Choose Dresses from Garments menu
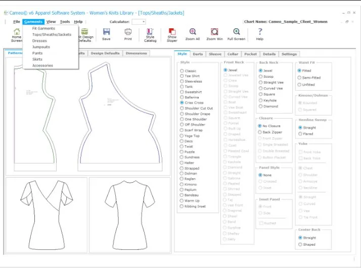361x272 pixels. tap(39, 41)
